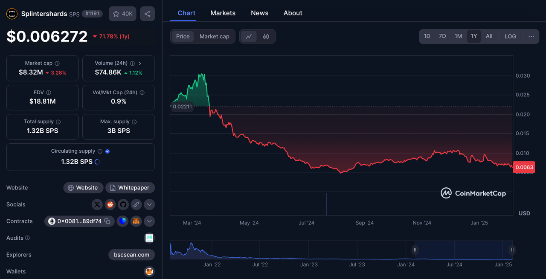
Task: Copy the contract address 0x0081...89df74
Action: point(107,221)
